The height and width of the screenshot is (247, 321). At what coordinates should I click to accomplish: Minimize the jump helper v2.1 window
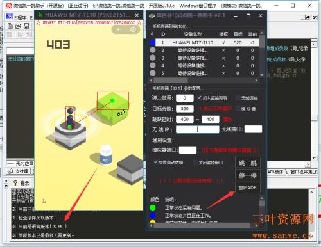pos(236,16)
